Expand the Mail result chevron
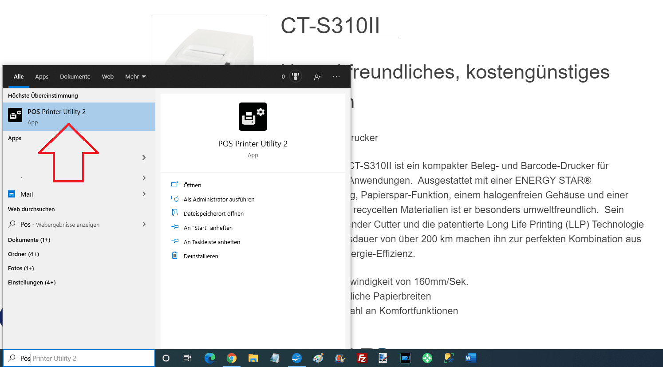663x367 pixels. point(144,194)
